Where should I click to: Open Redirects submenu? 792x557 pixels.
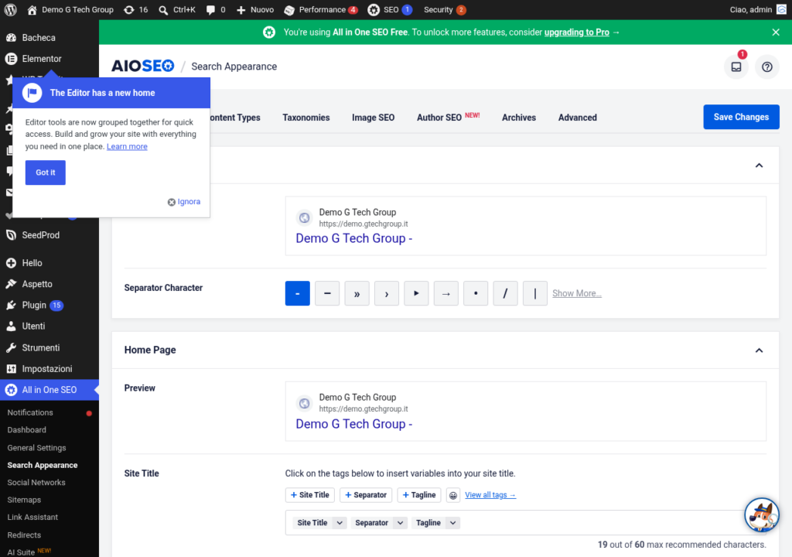(24, 535)
